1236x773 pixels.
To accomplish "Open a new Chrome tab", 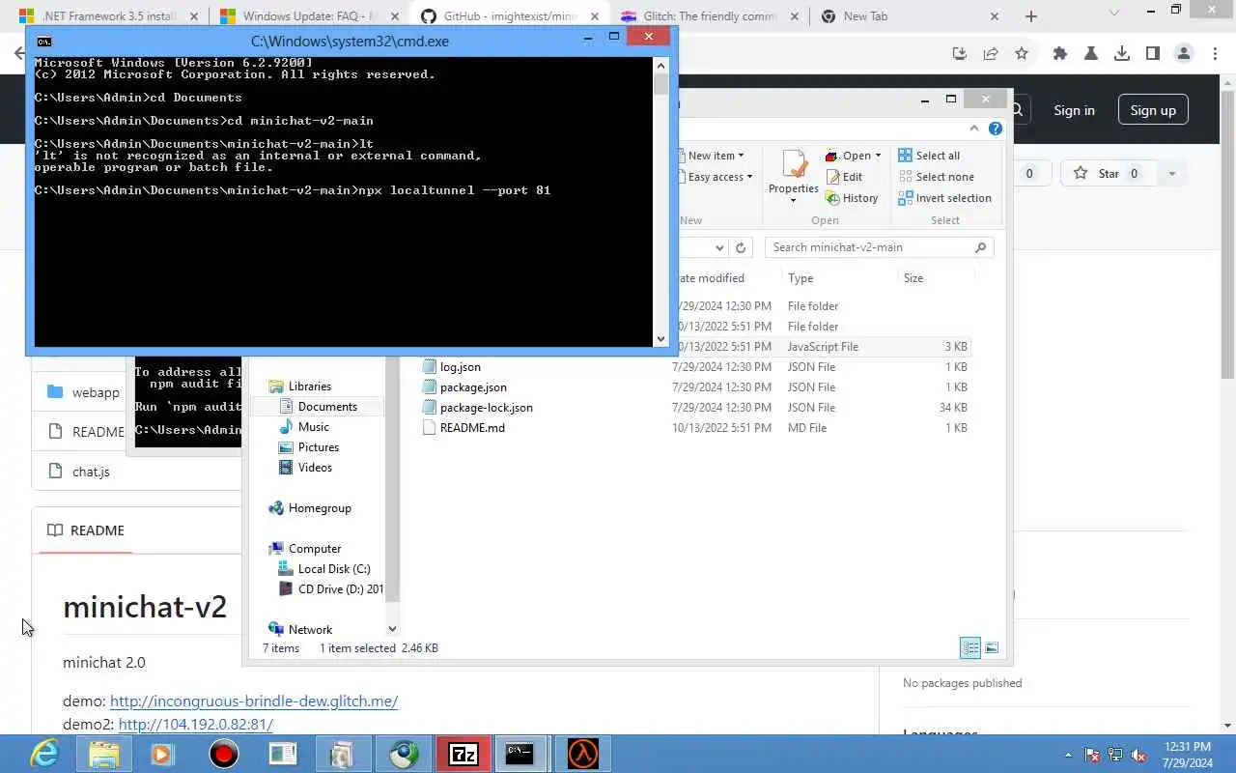I will tap(1031, 16).
